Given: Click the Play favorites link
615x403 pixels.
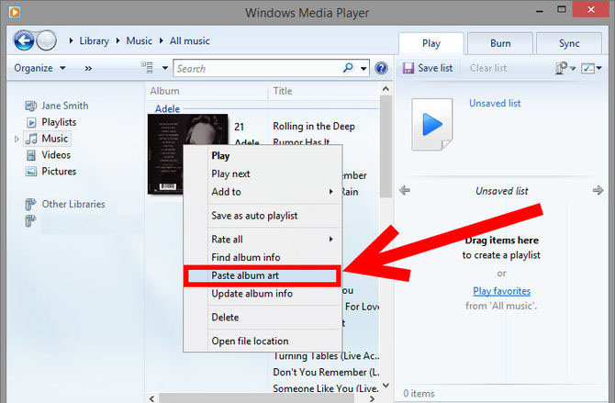Looking at the screenshot, I should coord(502,291).
